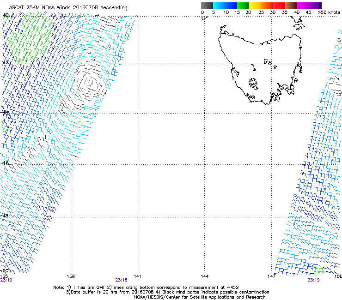Image resolution: width=342 pixels, height=300 pixels.
Task: Click the "141" longitude axis label
Action: coord(137,276)
